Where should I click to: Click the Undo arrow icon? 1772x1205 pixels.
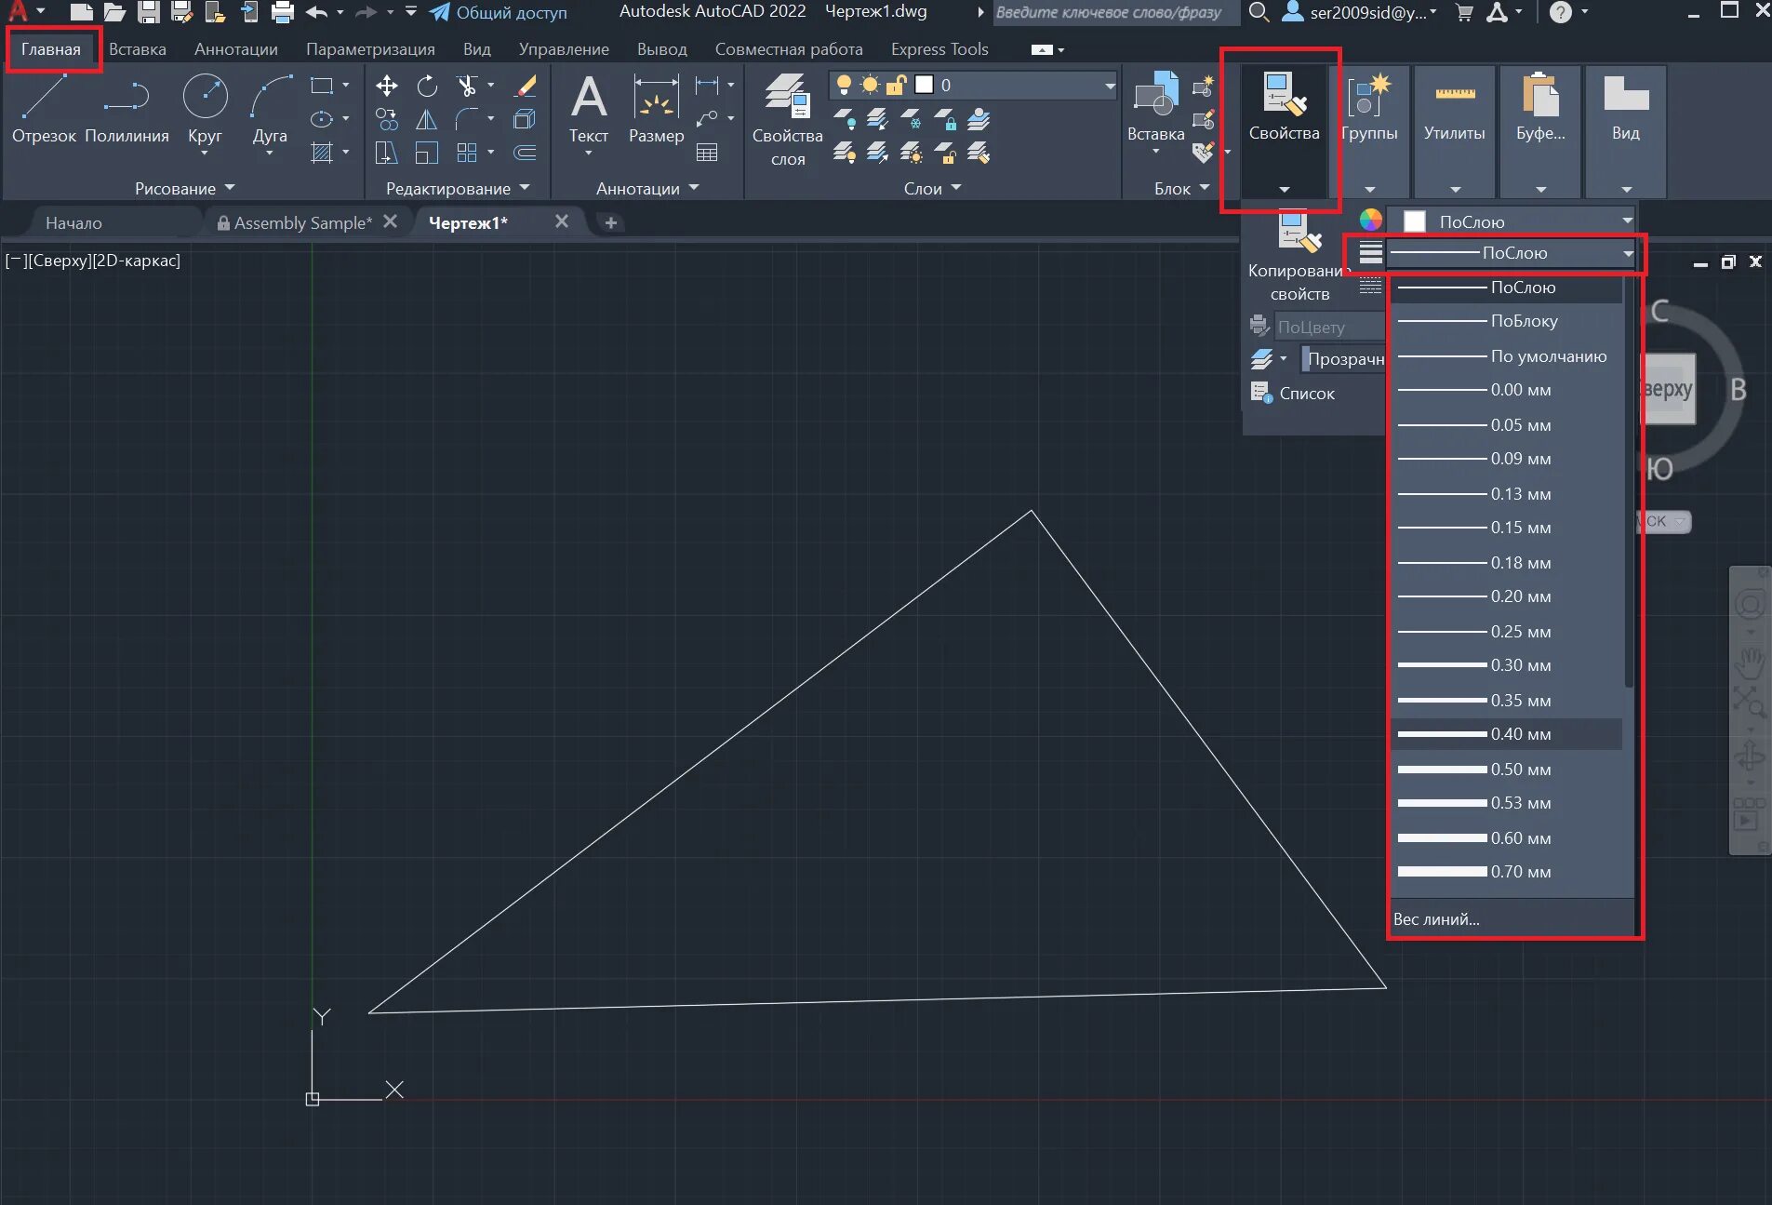(x=317, y=12)
